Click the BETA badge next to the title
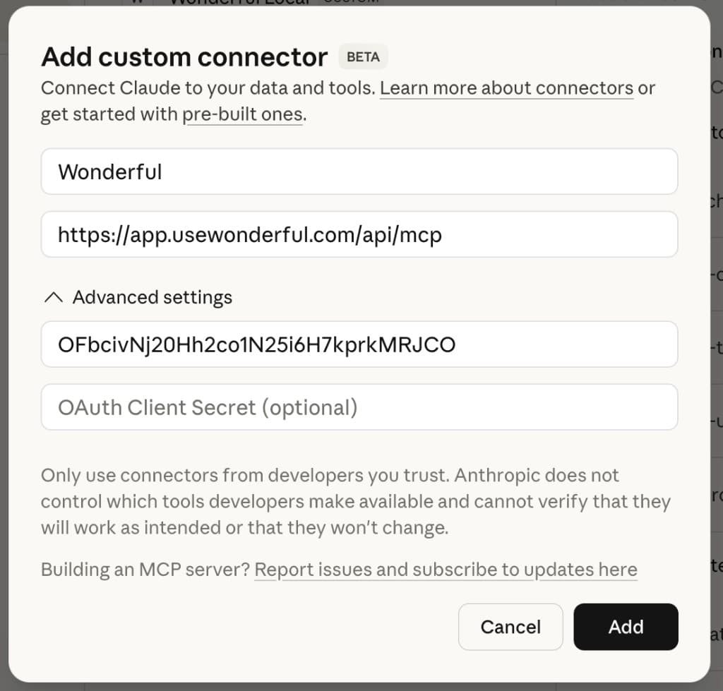This screenshot has width=723, height=691. [x=362, y=57]
